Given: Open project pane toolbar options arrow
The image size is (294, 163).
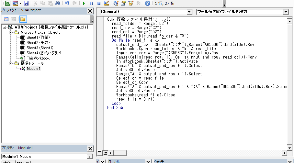Looking at the screenshot, I should pos(92,19).
